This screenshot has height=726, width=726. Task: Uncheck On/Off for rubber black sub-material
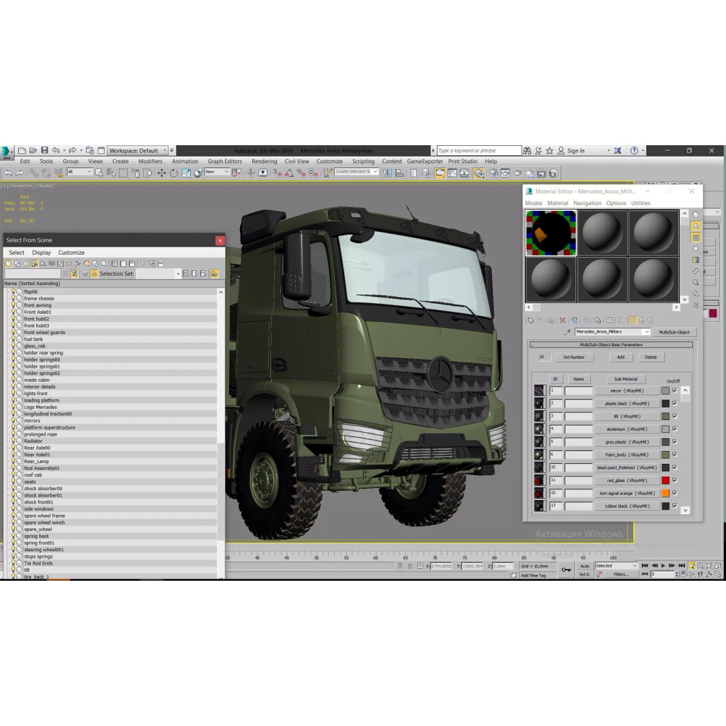pyautogui.click(x=675, y=506)
